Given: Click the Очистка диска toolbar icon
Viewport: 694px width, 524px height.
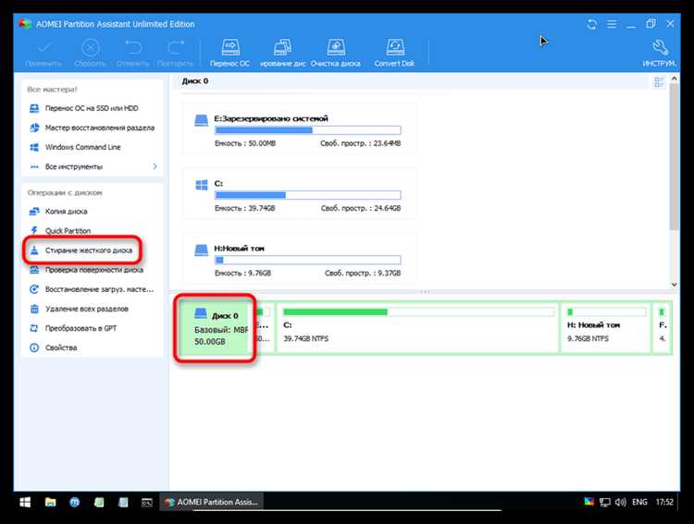Looking at the screenshot, I should click(x=336, y=47).
